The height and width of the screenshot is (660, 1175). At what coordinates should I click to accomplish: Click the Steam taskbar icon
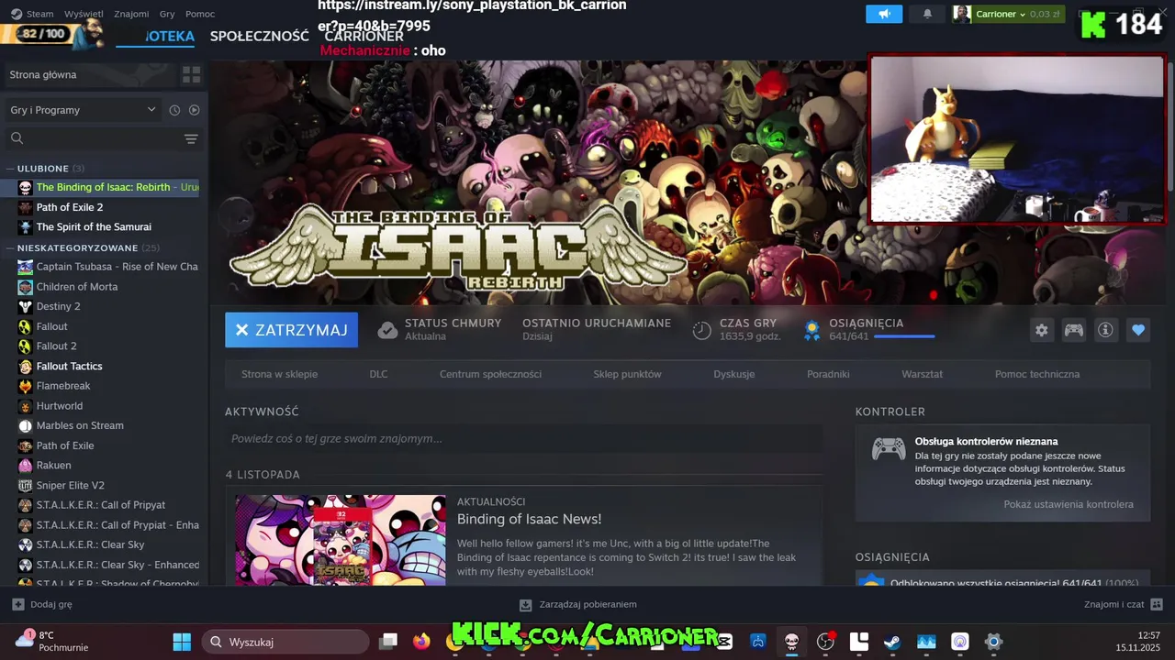pyautogui.click(x=892, y=642)
